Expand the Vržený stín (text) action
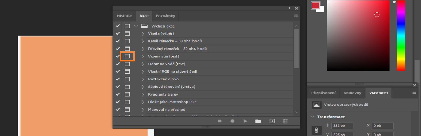 [143, 56]
